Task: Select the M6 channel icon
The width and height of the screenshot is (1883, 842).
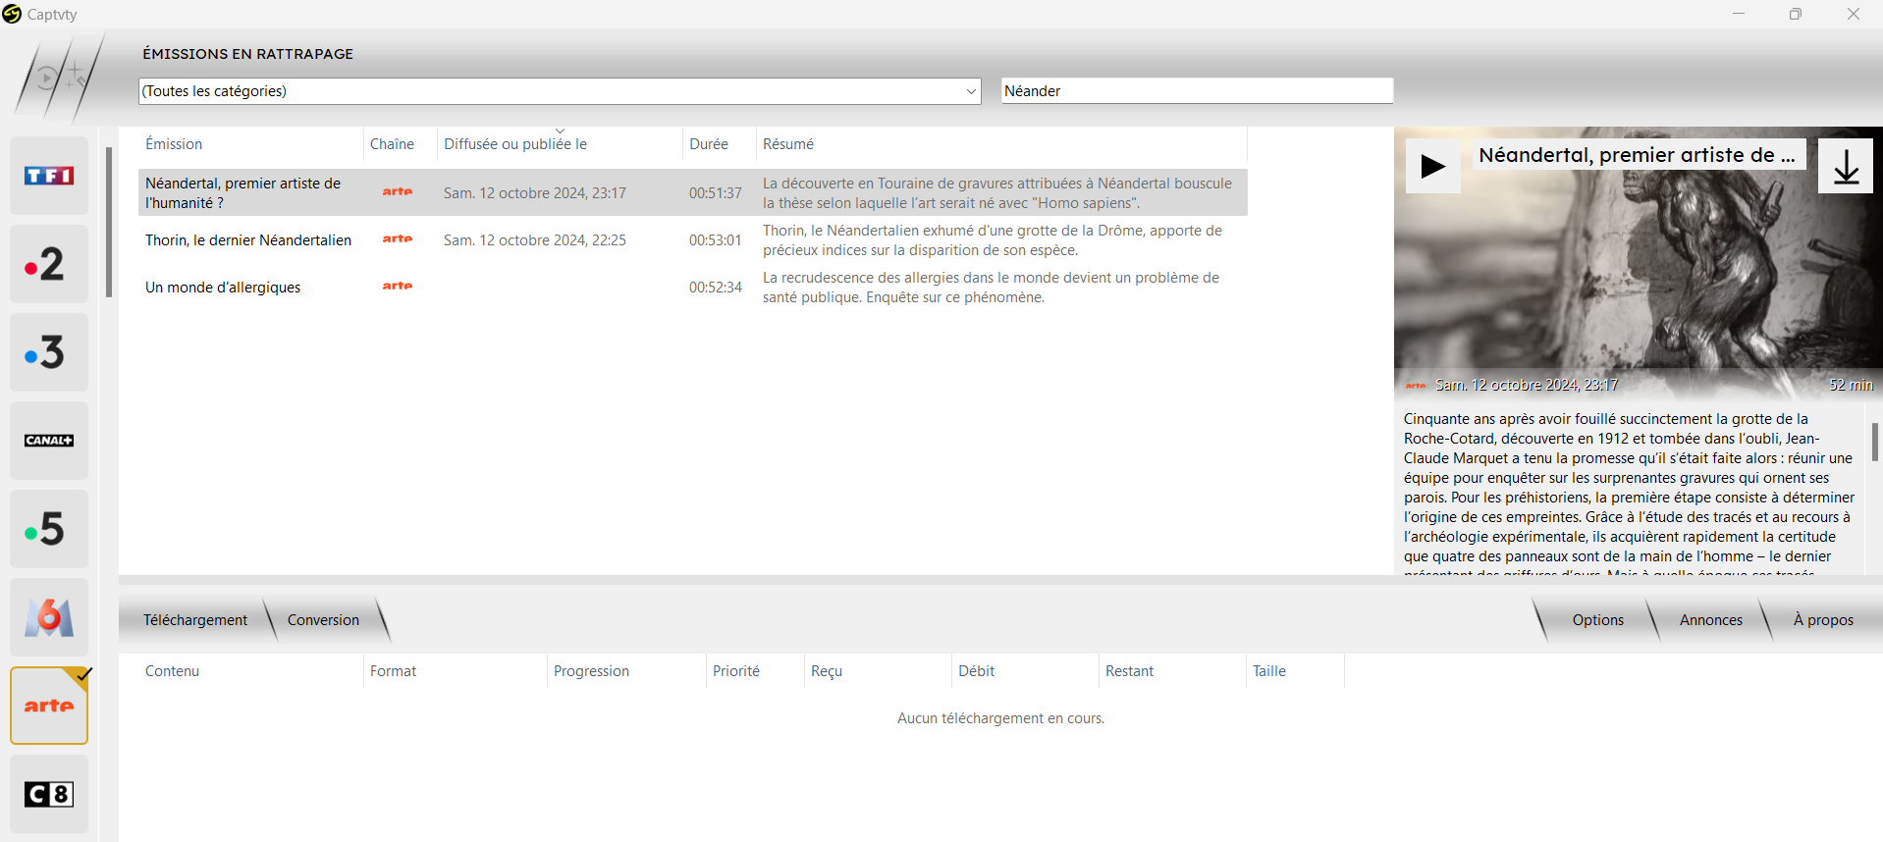Action: coord(49,617)
